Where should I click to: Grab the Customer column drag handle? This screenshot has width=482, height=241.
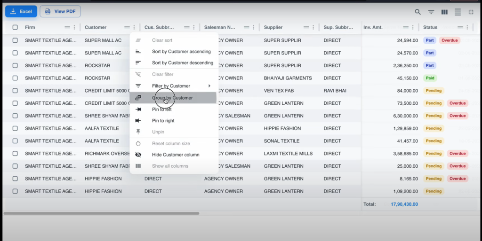[x=127, y=27]
